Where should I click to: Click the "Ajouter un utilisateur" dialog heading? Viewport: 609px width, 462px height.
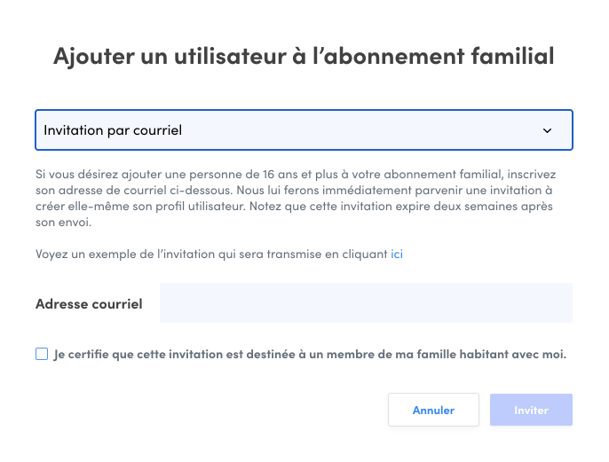click(x=304, y=56)
